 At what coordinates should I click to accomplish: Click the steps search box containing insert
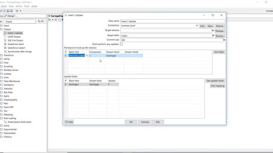(21, 22)
